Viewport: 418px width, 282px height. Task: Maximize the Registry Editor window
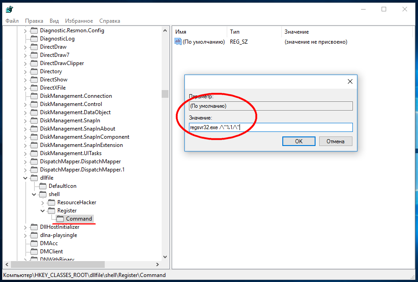(384, 9)
